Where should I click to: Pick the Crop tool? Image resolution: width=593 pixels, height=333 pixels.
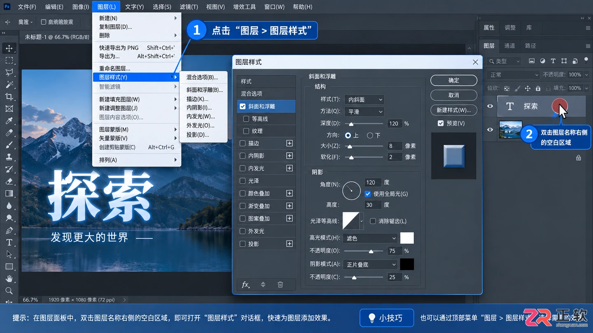9,97
